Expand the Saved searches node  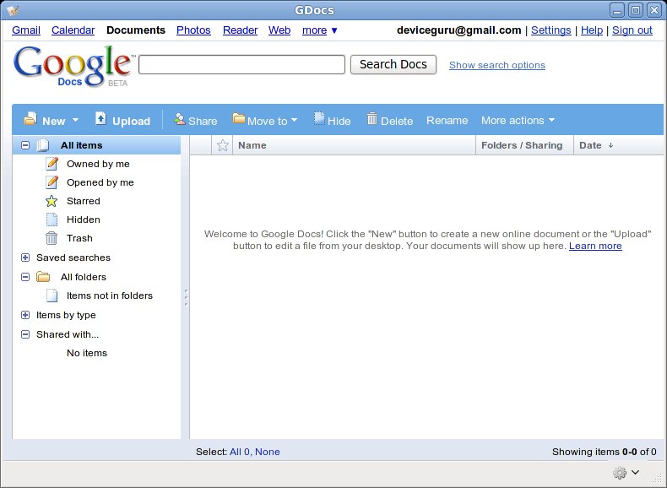25,258
